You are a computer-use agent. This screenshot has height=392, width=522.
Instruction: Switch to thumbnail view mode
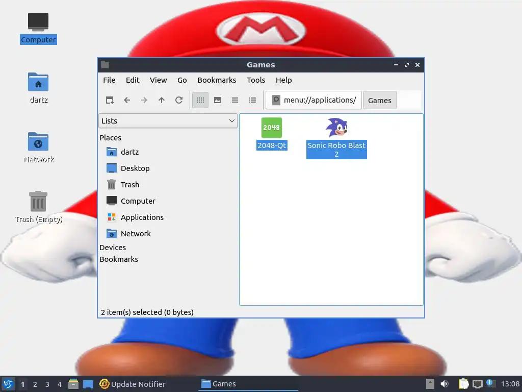point(218,100)
